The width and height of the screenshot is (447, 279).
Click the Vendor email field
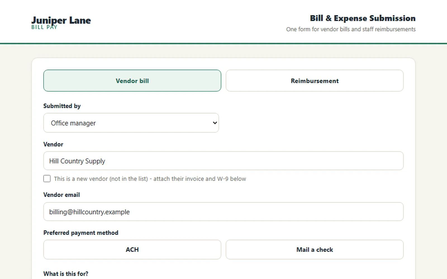pyautogui.click(x=223, y=211)
